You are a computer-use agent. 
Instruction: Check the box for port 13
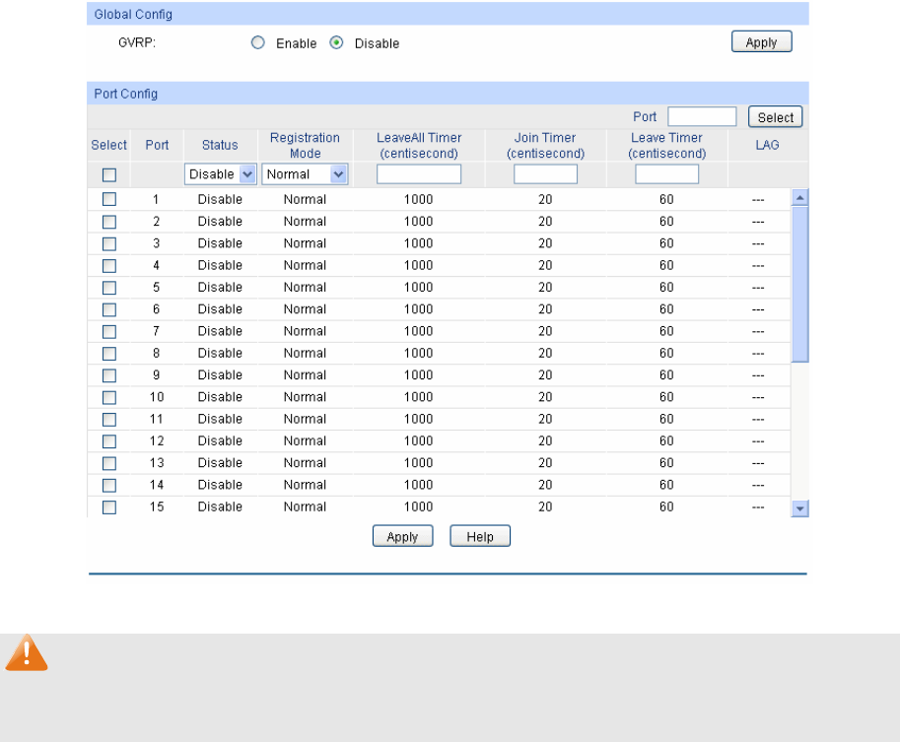click(x=109, y=463)
